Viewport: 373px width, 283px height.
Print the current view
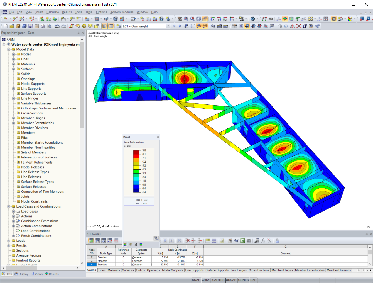pyautogui.click(x=43, y=26)
